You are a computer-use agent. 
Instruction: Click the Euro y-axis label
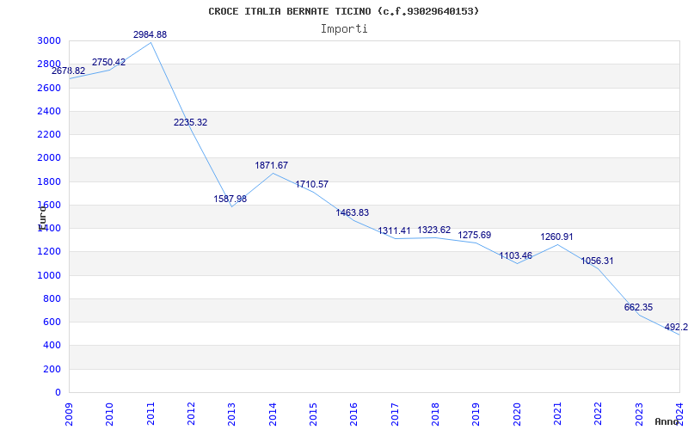coord(42,218)
